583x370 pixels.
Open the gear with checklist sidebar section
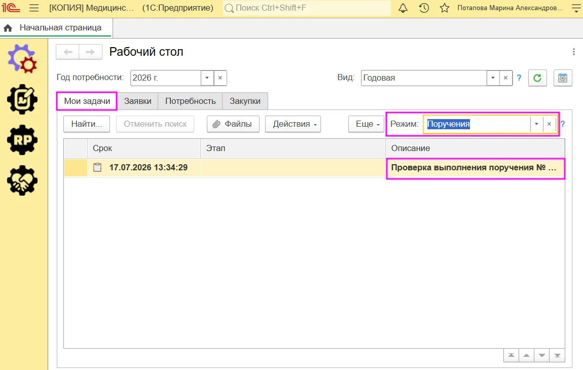tap(22, 99)
